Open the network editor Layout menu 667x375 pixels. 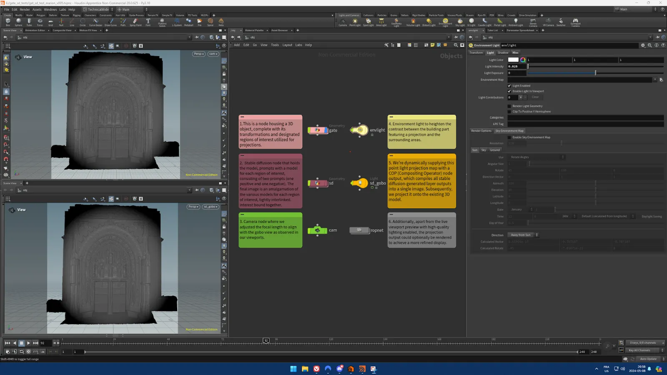[287, 45]
